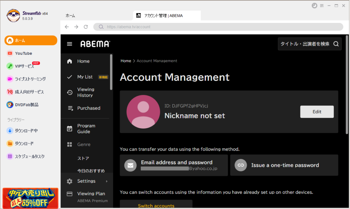Viewport: 350px width, 209px height.
Task: Click the My List checkmark icon
Action: (x=70, y=77)
